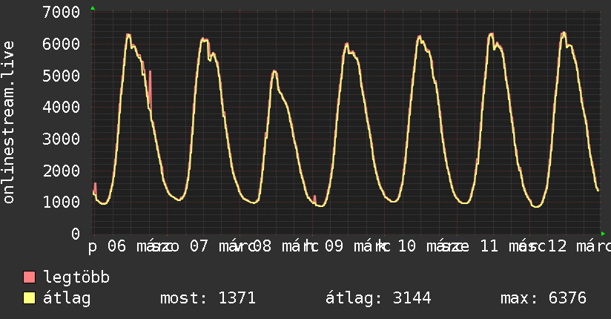Click the lowest peak near 08 márc
The width and height of the screenshot is (611, 319).
point(274,71)
